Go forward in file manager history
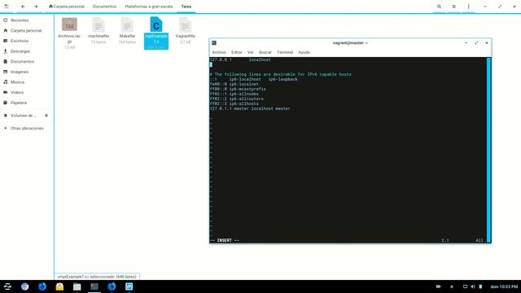Image resolution: width=521 pixels, height=293 pixels. point(36,7)
